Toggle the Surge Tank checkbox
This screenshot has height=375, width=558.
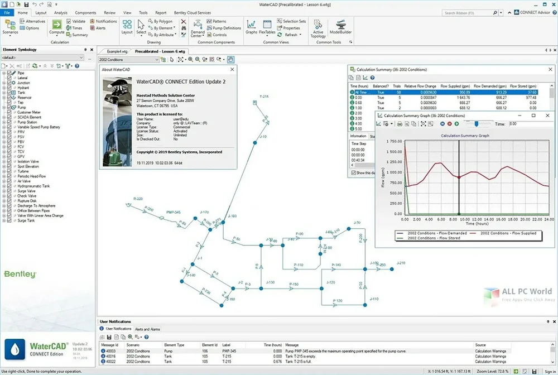pyautogui.click(x=9, y=220)
